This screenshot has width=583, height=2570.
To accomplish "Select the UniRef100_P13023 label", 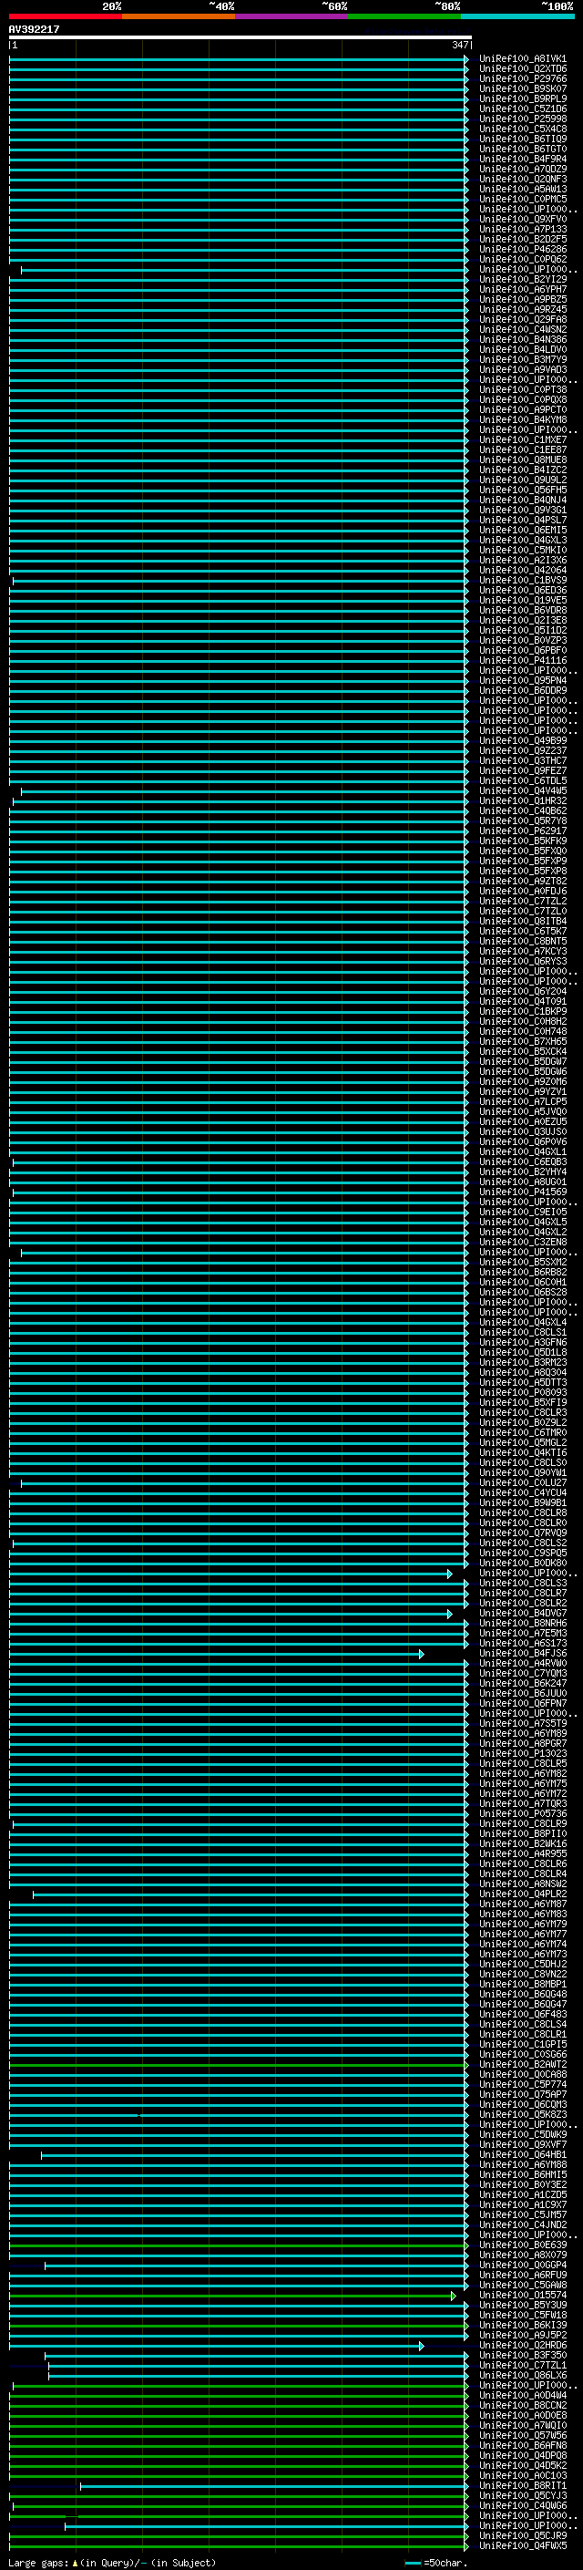I will click(522, 1754).
